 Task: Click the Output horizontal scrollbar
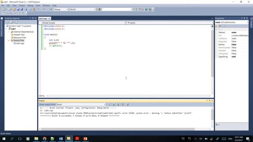coord(118,129)
